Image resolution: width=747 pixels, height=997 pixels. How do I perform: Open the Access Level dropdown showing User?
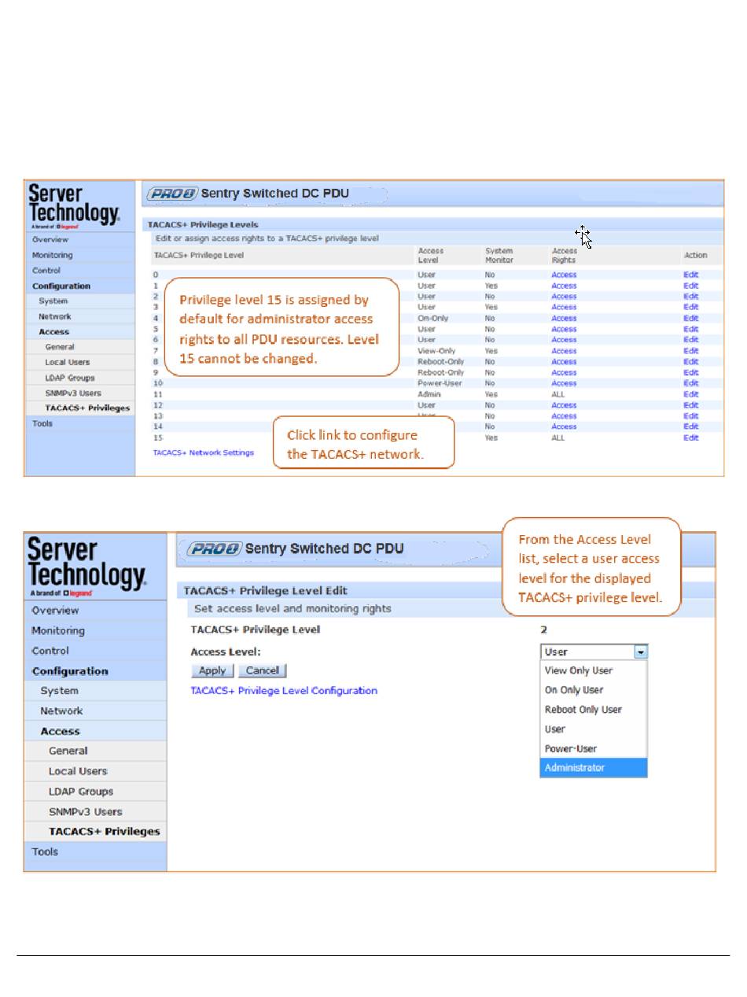pos(594,652)
